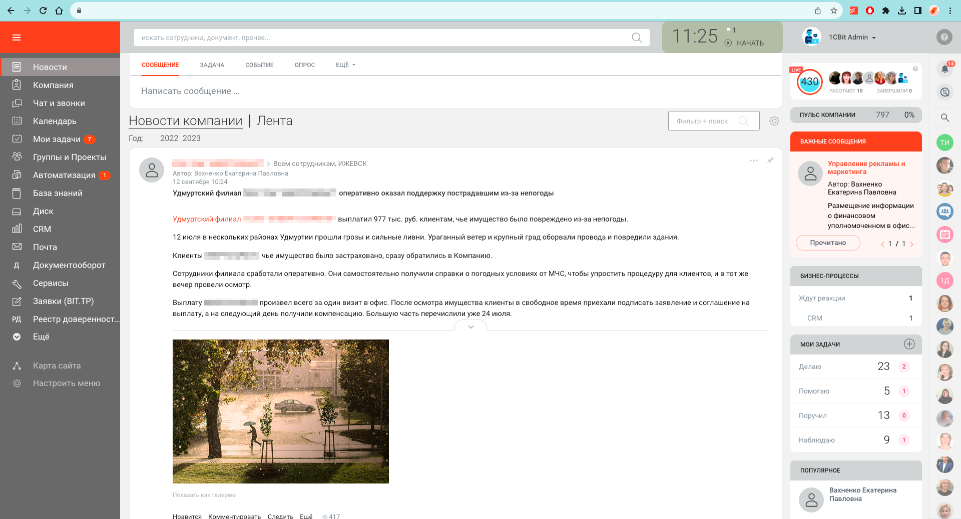
Task: Mark important message as Прочитано
Action: [x=828, y=242]
